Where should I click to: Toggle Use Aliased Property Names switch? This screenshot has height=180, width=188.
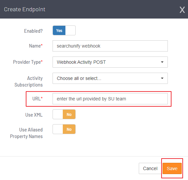tap(64, 129)
